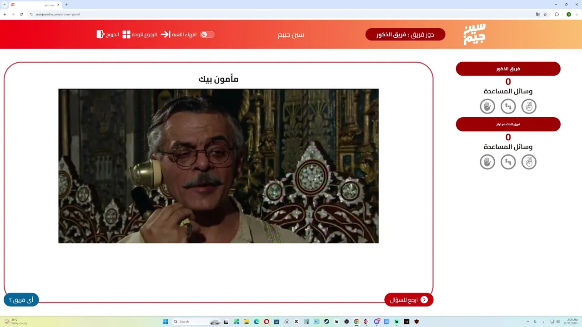Open Opera browser from the taskbar
Screen dimensions: 582x327
(266, 322)
